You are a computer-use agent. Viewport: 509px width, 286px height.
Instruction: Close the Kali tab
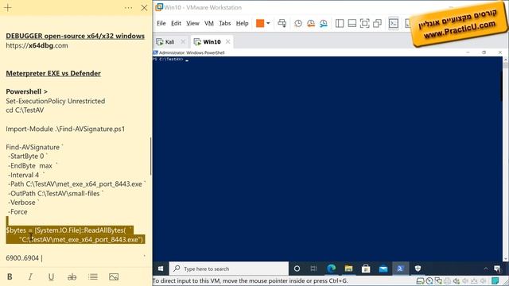(183, 41)
